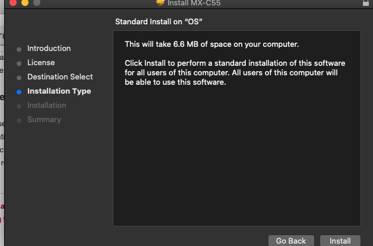Click the dimmed Summary step
This screenshot has height=246, width=373.
(x=44, y=120)
